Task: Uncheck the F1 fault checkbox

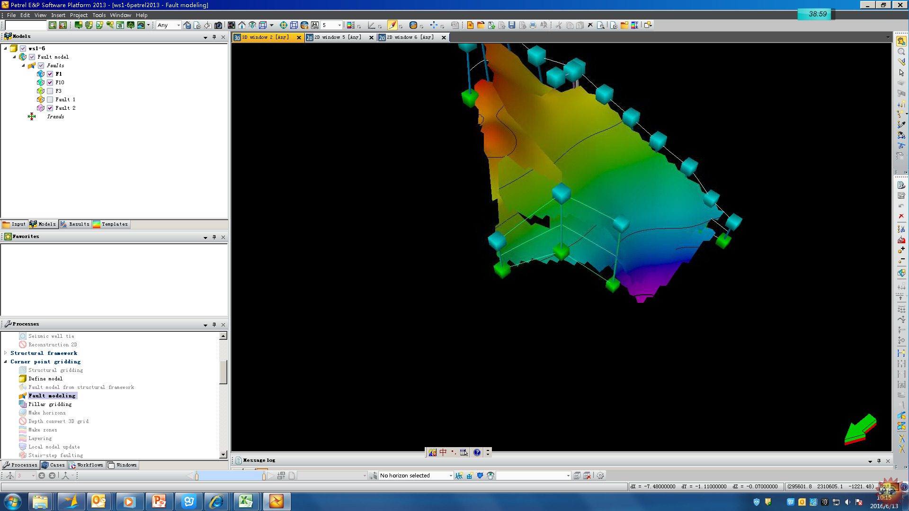Action: tap(50, 74)
